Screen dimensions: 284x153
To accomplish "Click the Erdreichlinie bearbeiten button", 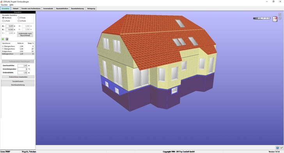I will tap(18, 77).
